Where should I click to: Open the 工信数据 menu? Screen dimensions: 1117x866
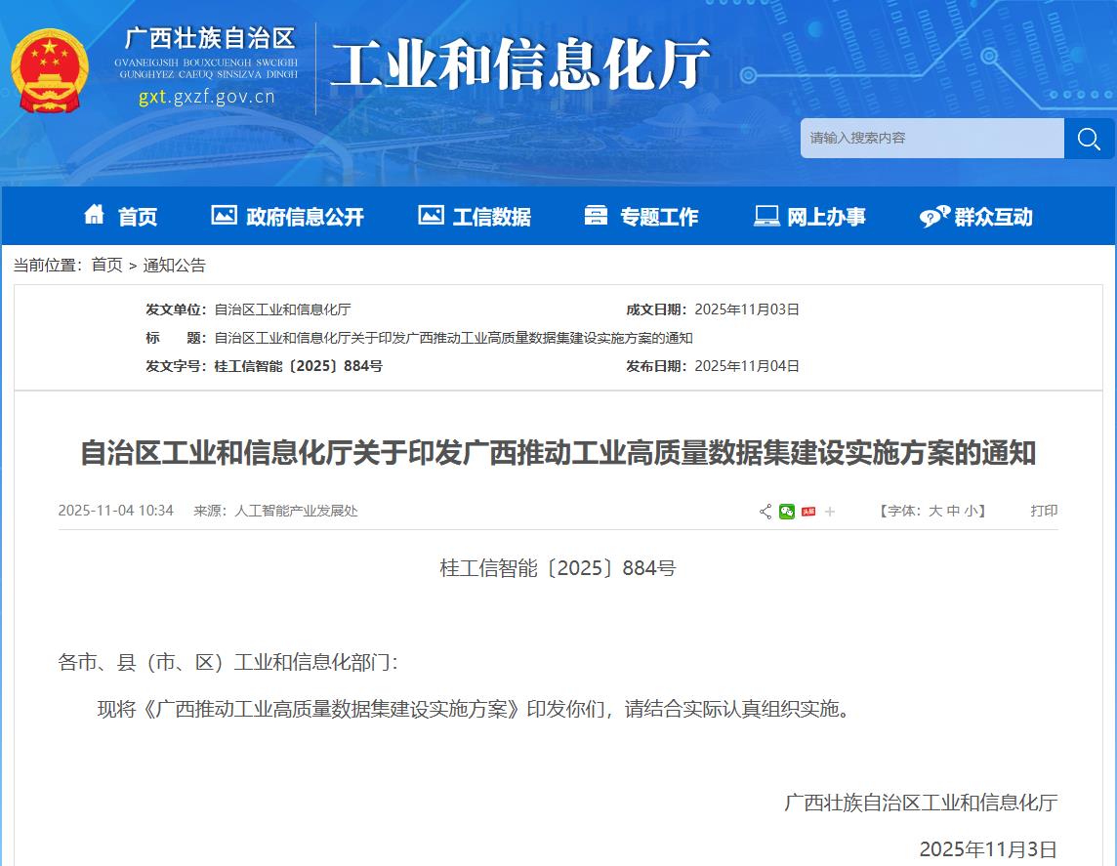[x=476, y=217]
